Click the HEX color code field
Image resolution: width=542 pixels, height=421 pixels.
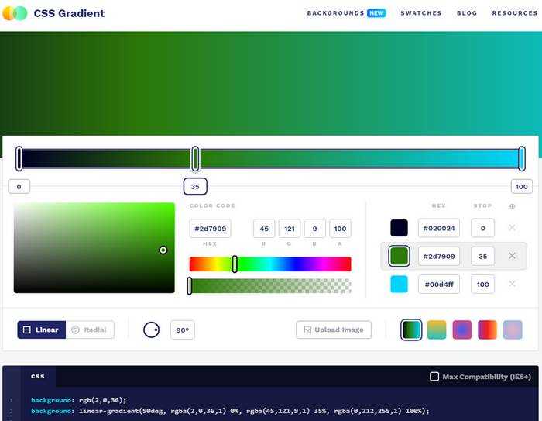pos(210,229)
